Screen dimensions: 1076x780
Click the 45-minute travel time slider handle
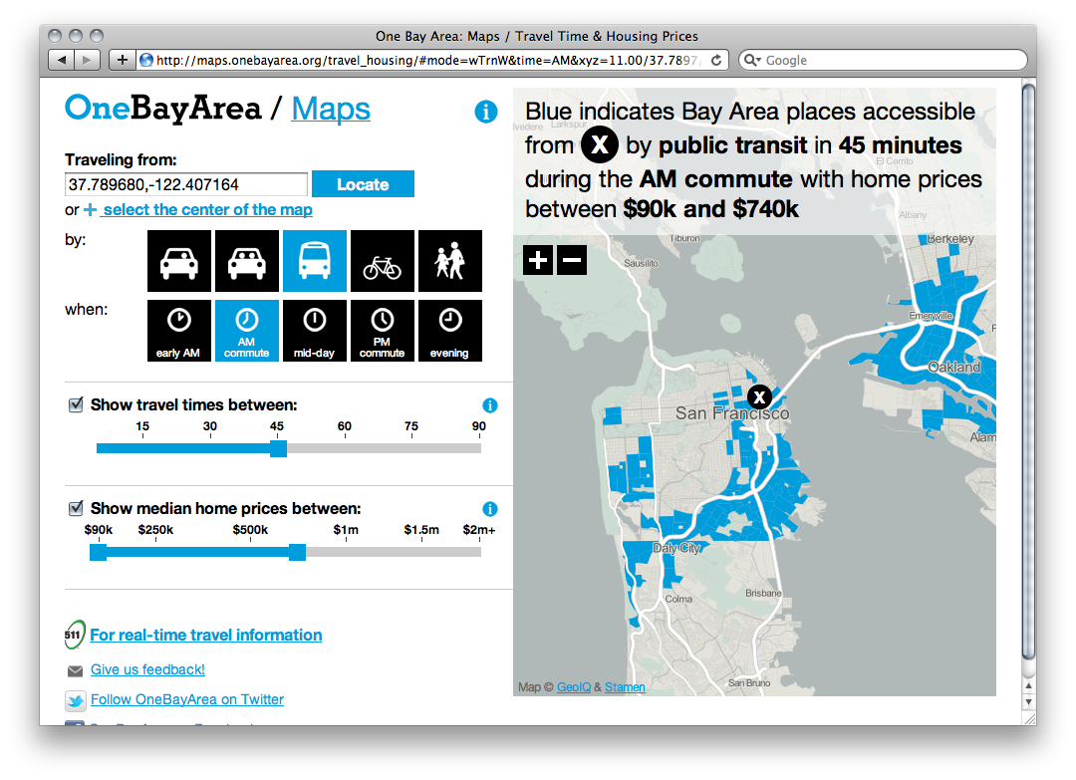277,449
